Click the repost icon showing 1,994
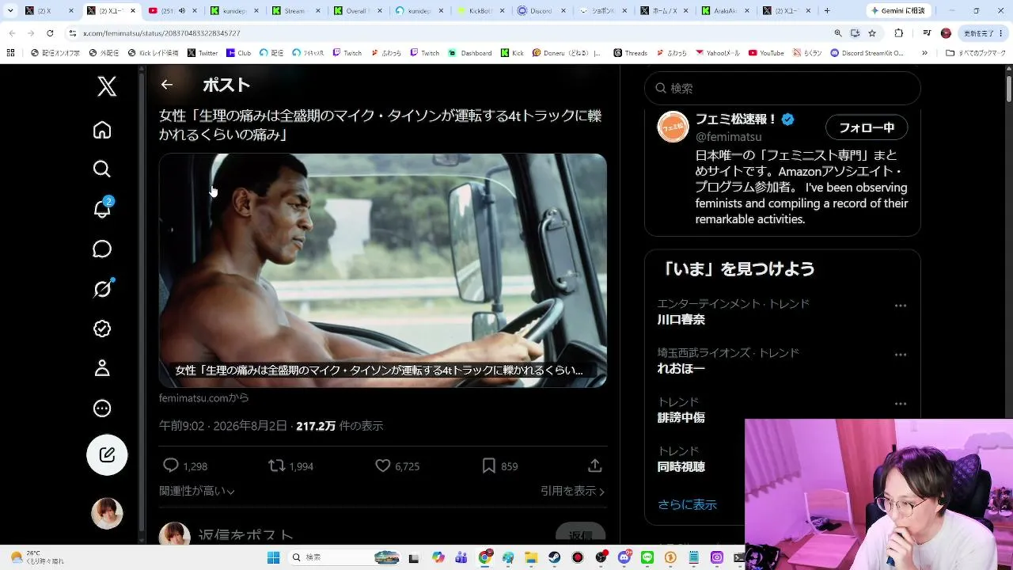The height and width of the screenshot is (570, 1013). click(277, 466)
